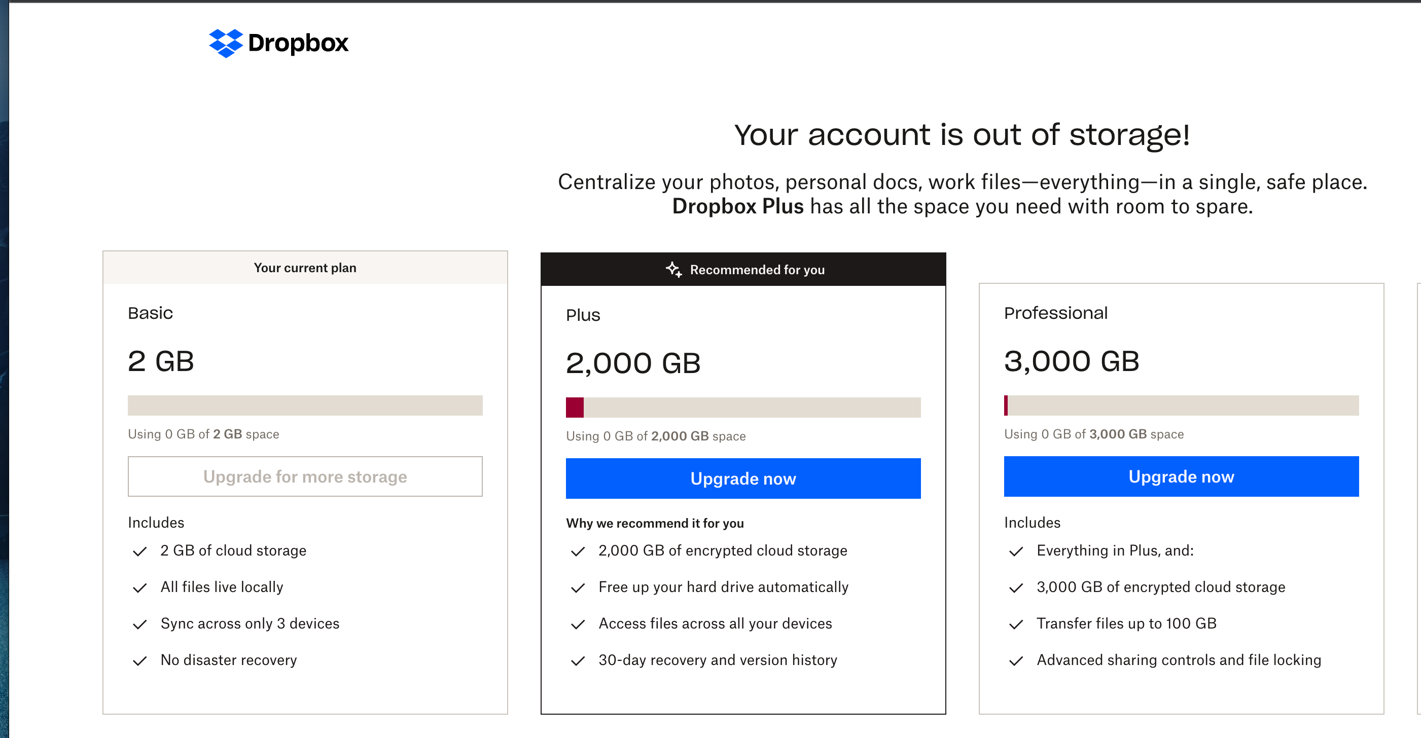Viewport: 1421px width, 738px height.
Task: Click the Includes label in the Professional plan
Action: [1032, 523]
